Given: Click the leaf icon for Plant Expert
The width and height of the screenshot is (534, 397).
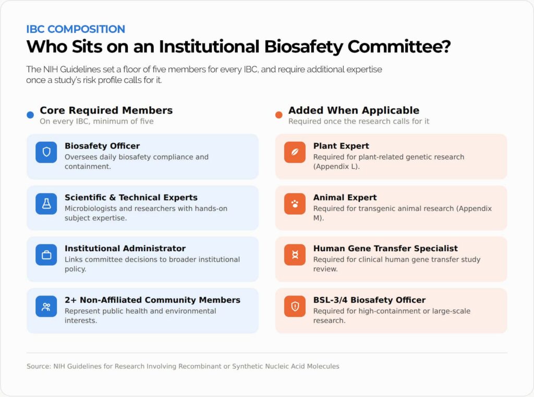Looking at the screenshot, I should [x=295, y=152].
